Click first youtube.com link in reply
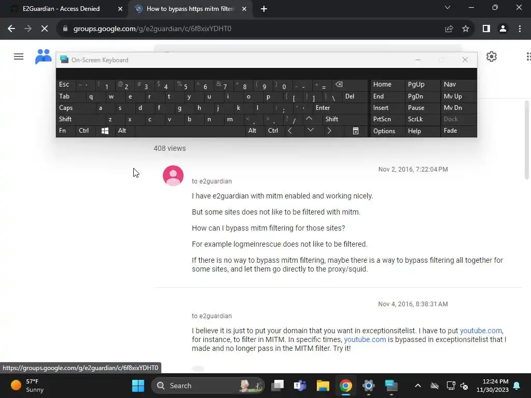This screenshot has height=398, width=531. tap(481, 331)
